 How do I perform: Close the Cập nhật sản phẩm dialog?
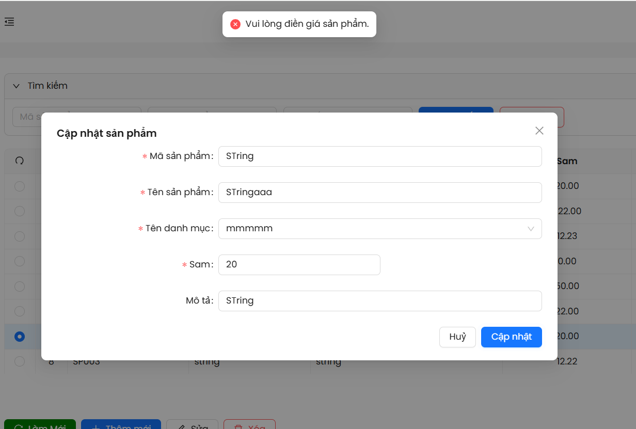click(x=539, y=131)
